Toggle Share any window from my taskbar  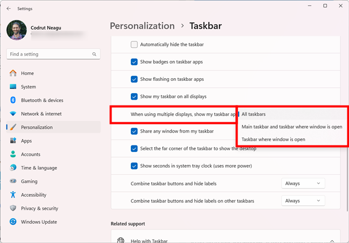[134, 131]
